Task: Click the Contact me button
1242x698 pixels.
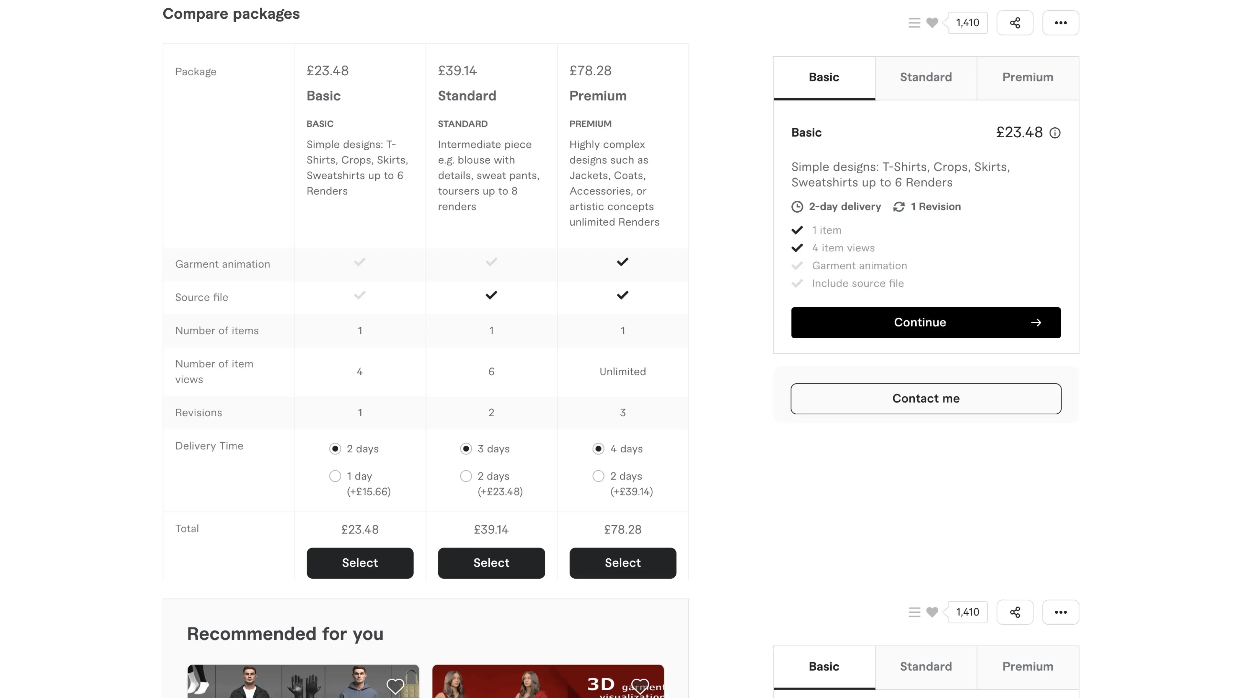Action: point(926,398)
